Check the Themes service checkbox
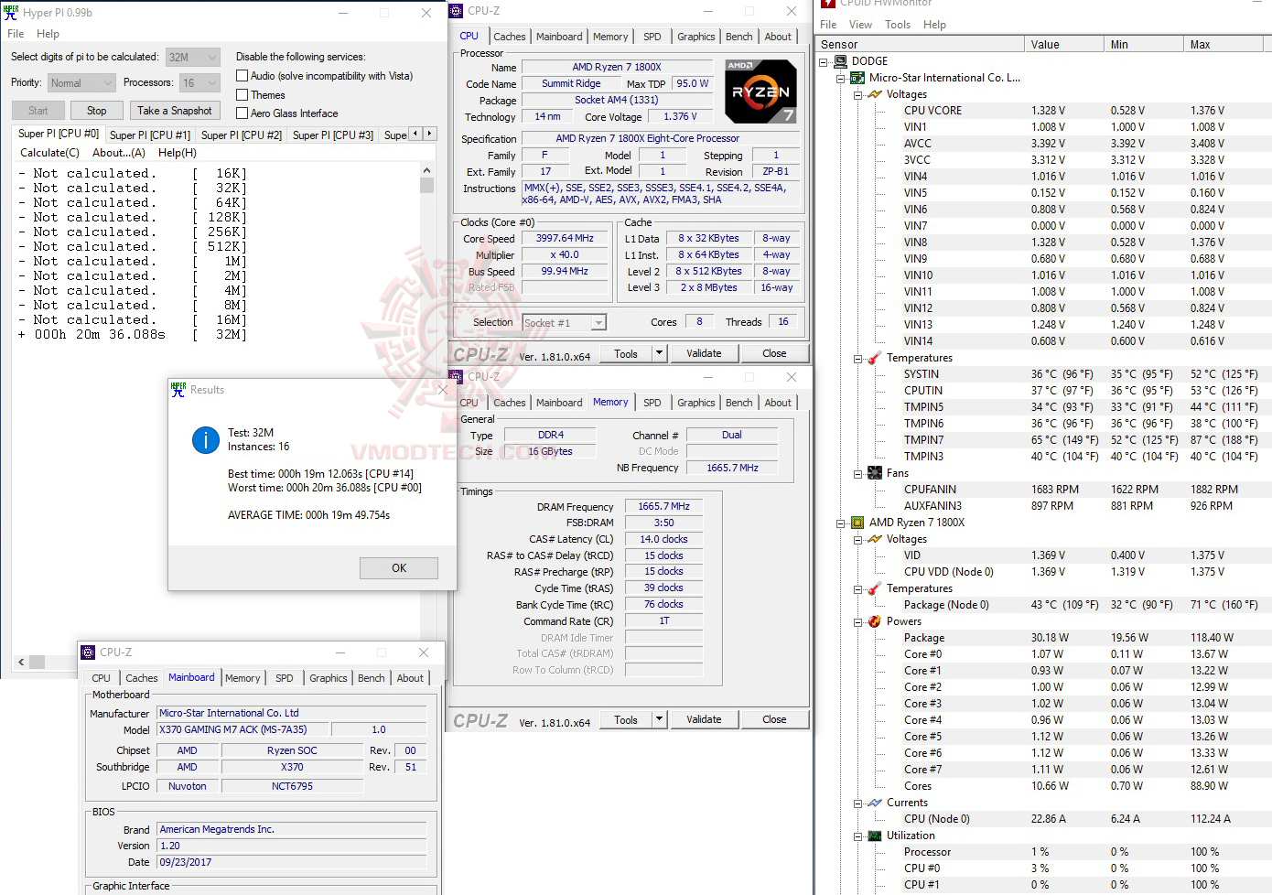 [242, 94]
